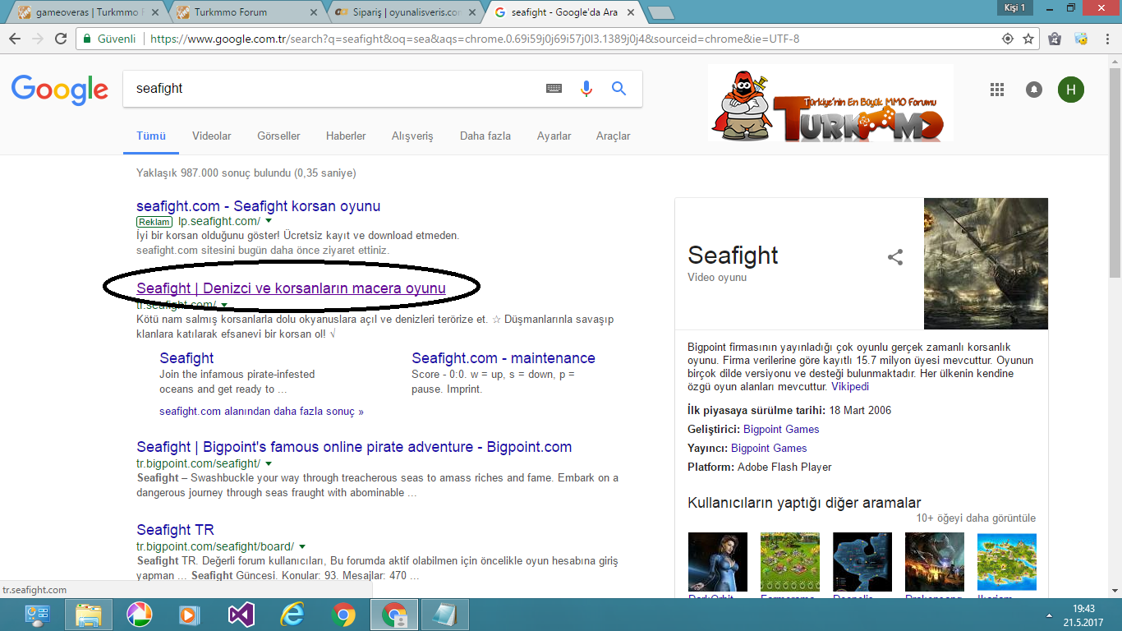Open the Vikipedi link in knowledge panel
This screenshot has width=1122, height=631.
point(850,386)
